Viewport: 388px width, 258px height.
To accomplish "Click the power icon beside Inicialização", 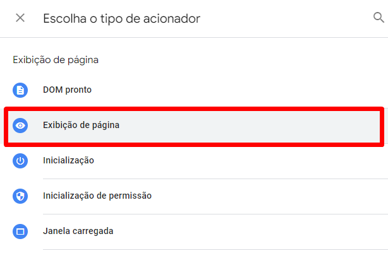I will [x=20, y=161].
